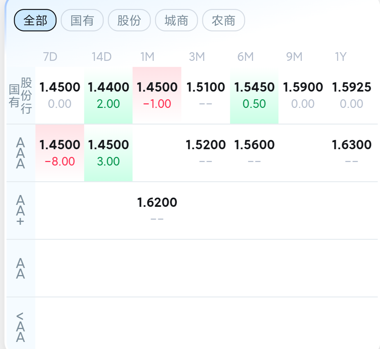Switch to the 农商 filter tab
Viewport: 380px width, 349px height.
coord(224,20)
